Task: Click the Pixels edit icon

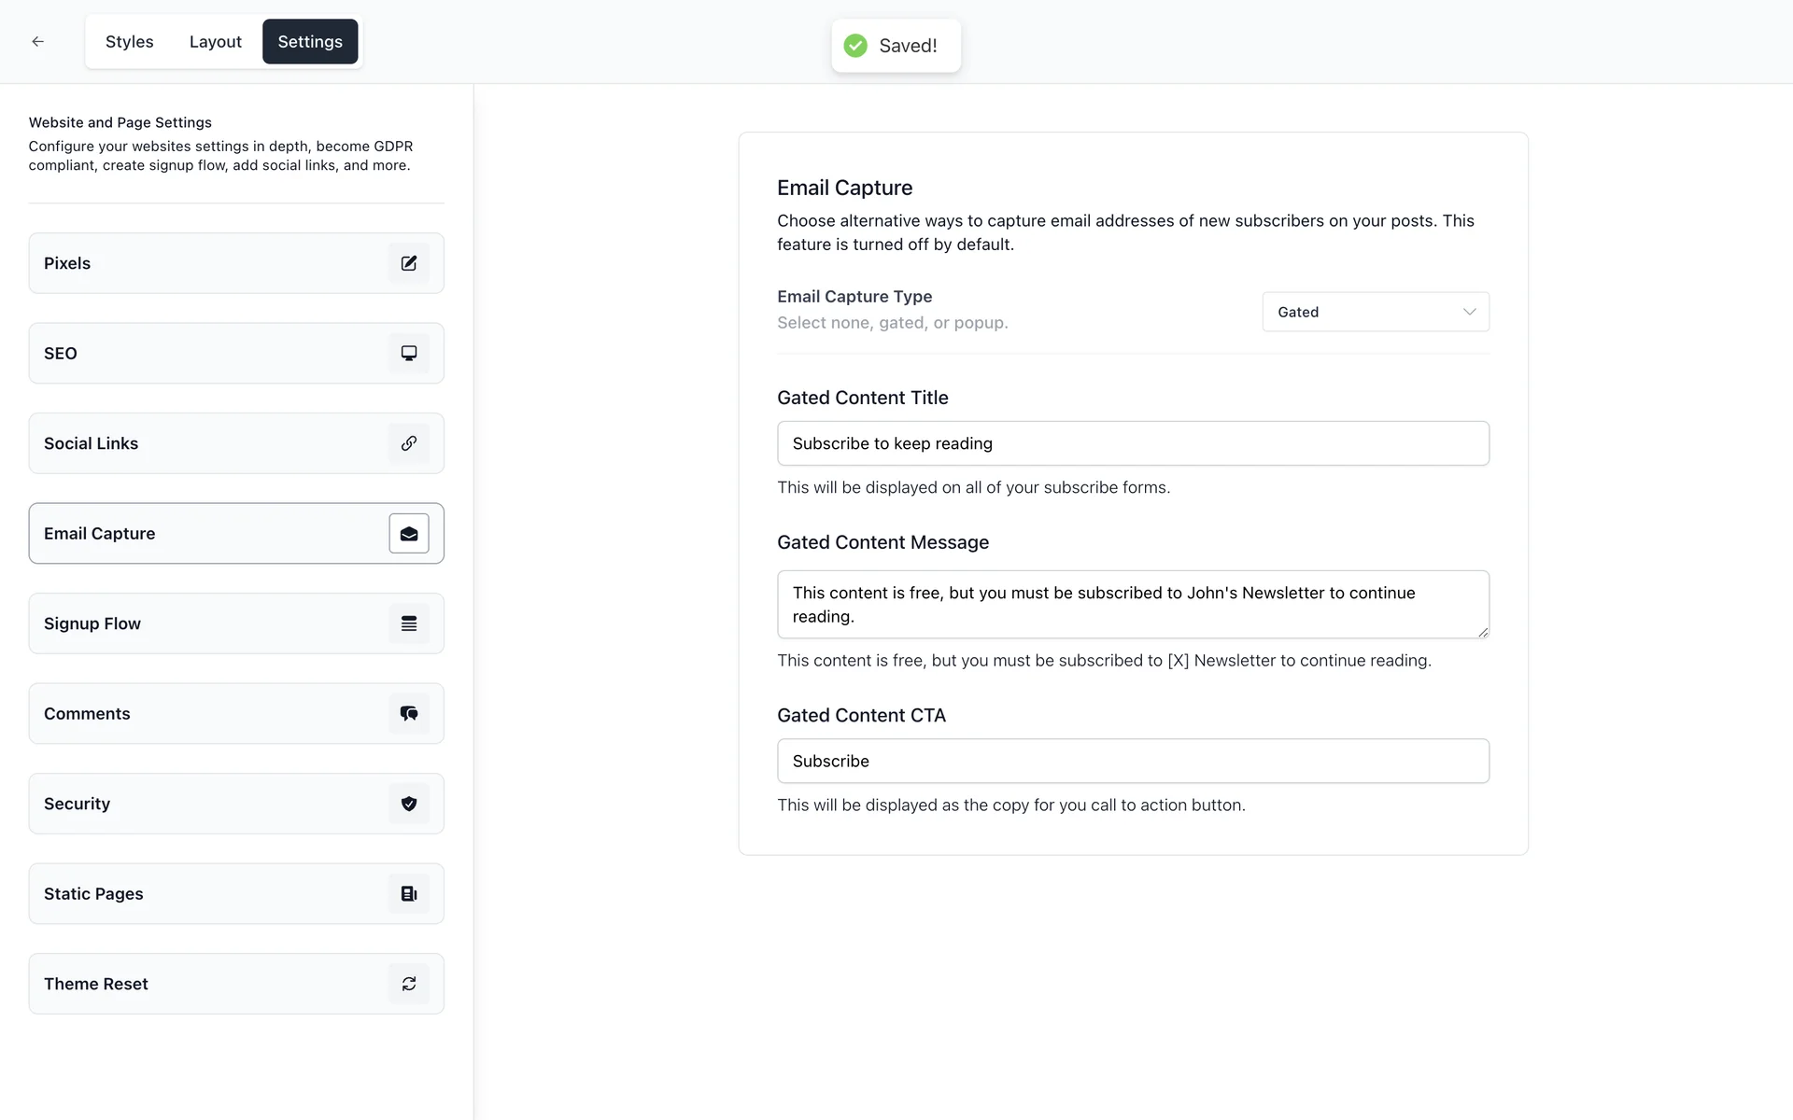Action: pos(409,263)
